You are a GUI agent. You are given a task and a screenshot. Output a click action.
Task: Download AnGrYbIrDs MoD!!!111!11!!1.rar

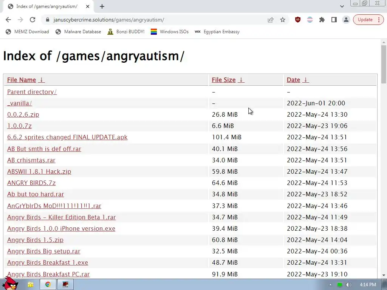[54, 206]
